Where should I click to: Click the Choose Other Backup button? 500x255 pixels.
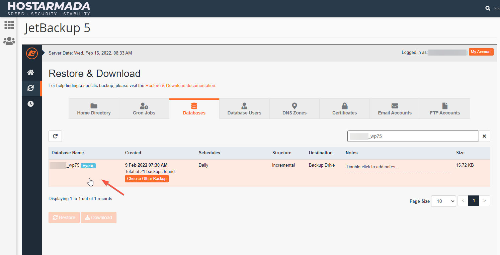pos(147,178)
